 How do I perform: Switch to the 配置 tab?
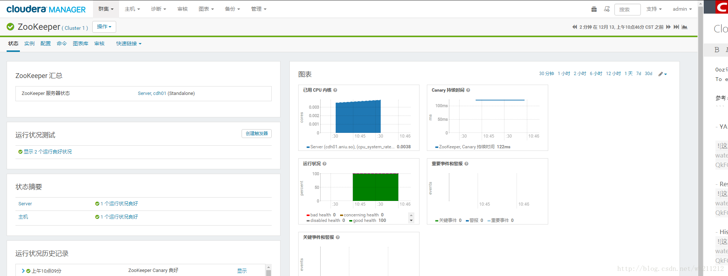point(46,43)
